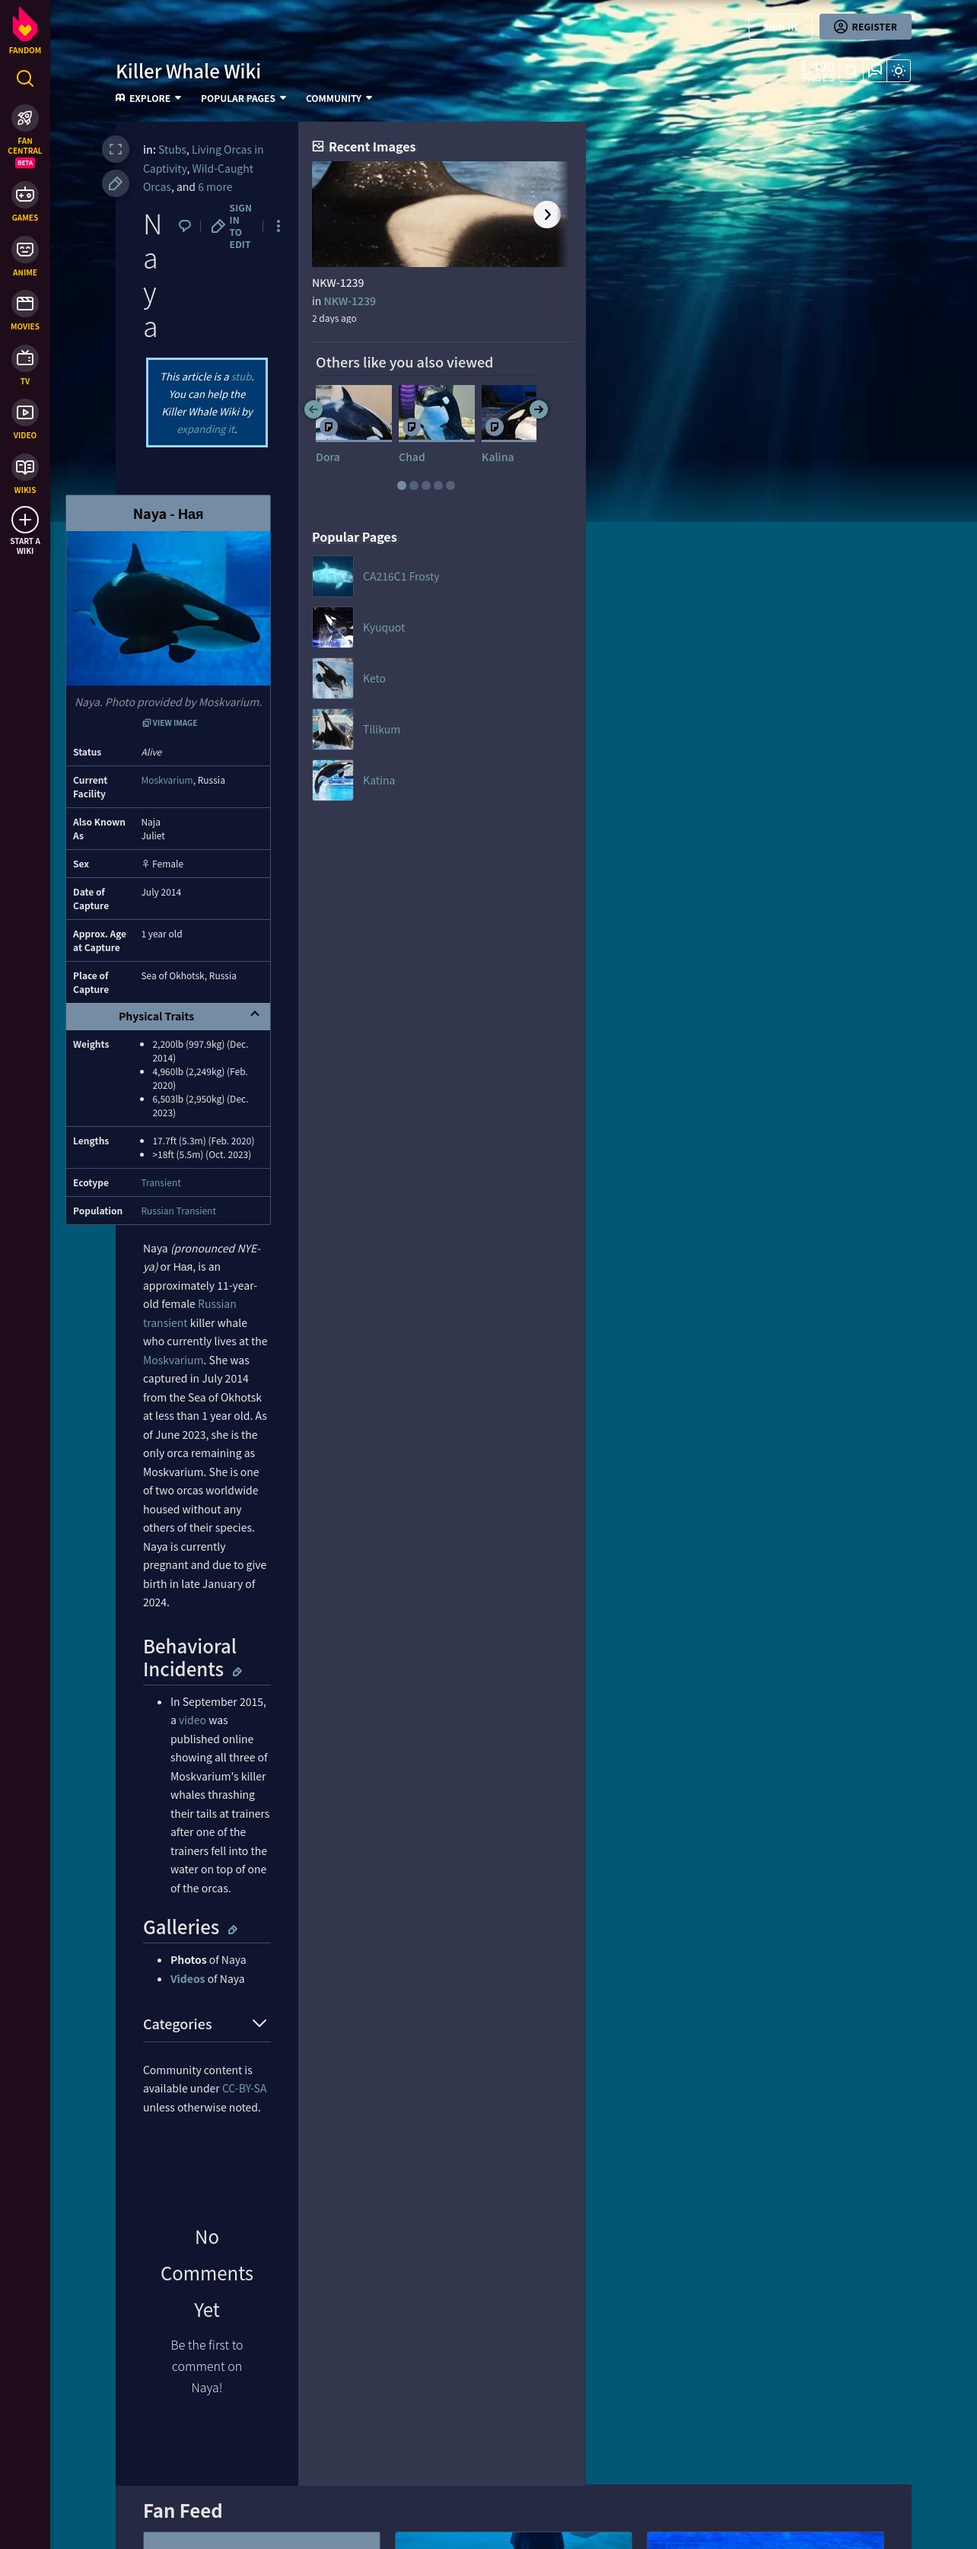
Task: Open the Popular Pages menu
Action: click(x=243, y=98)
